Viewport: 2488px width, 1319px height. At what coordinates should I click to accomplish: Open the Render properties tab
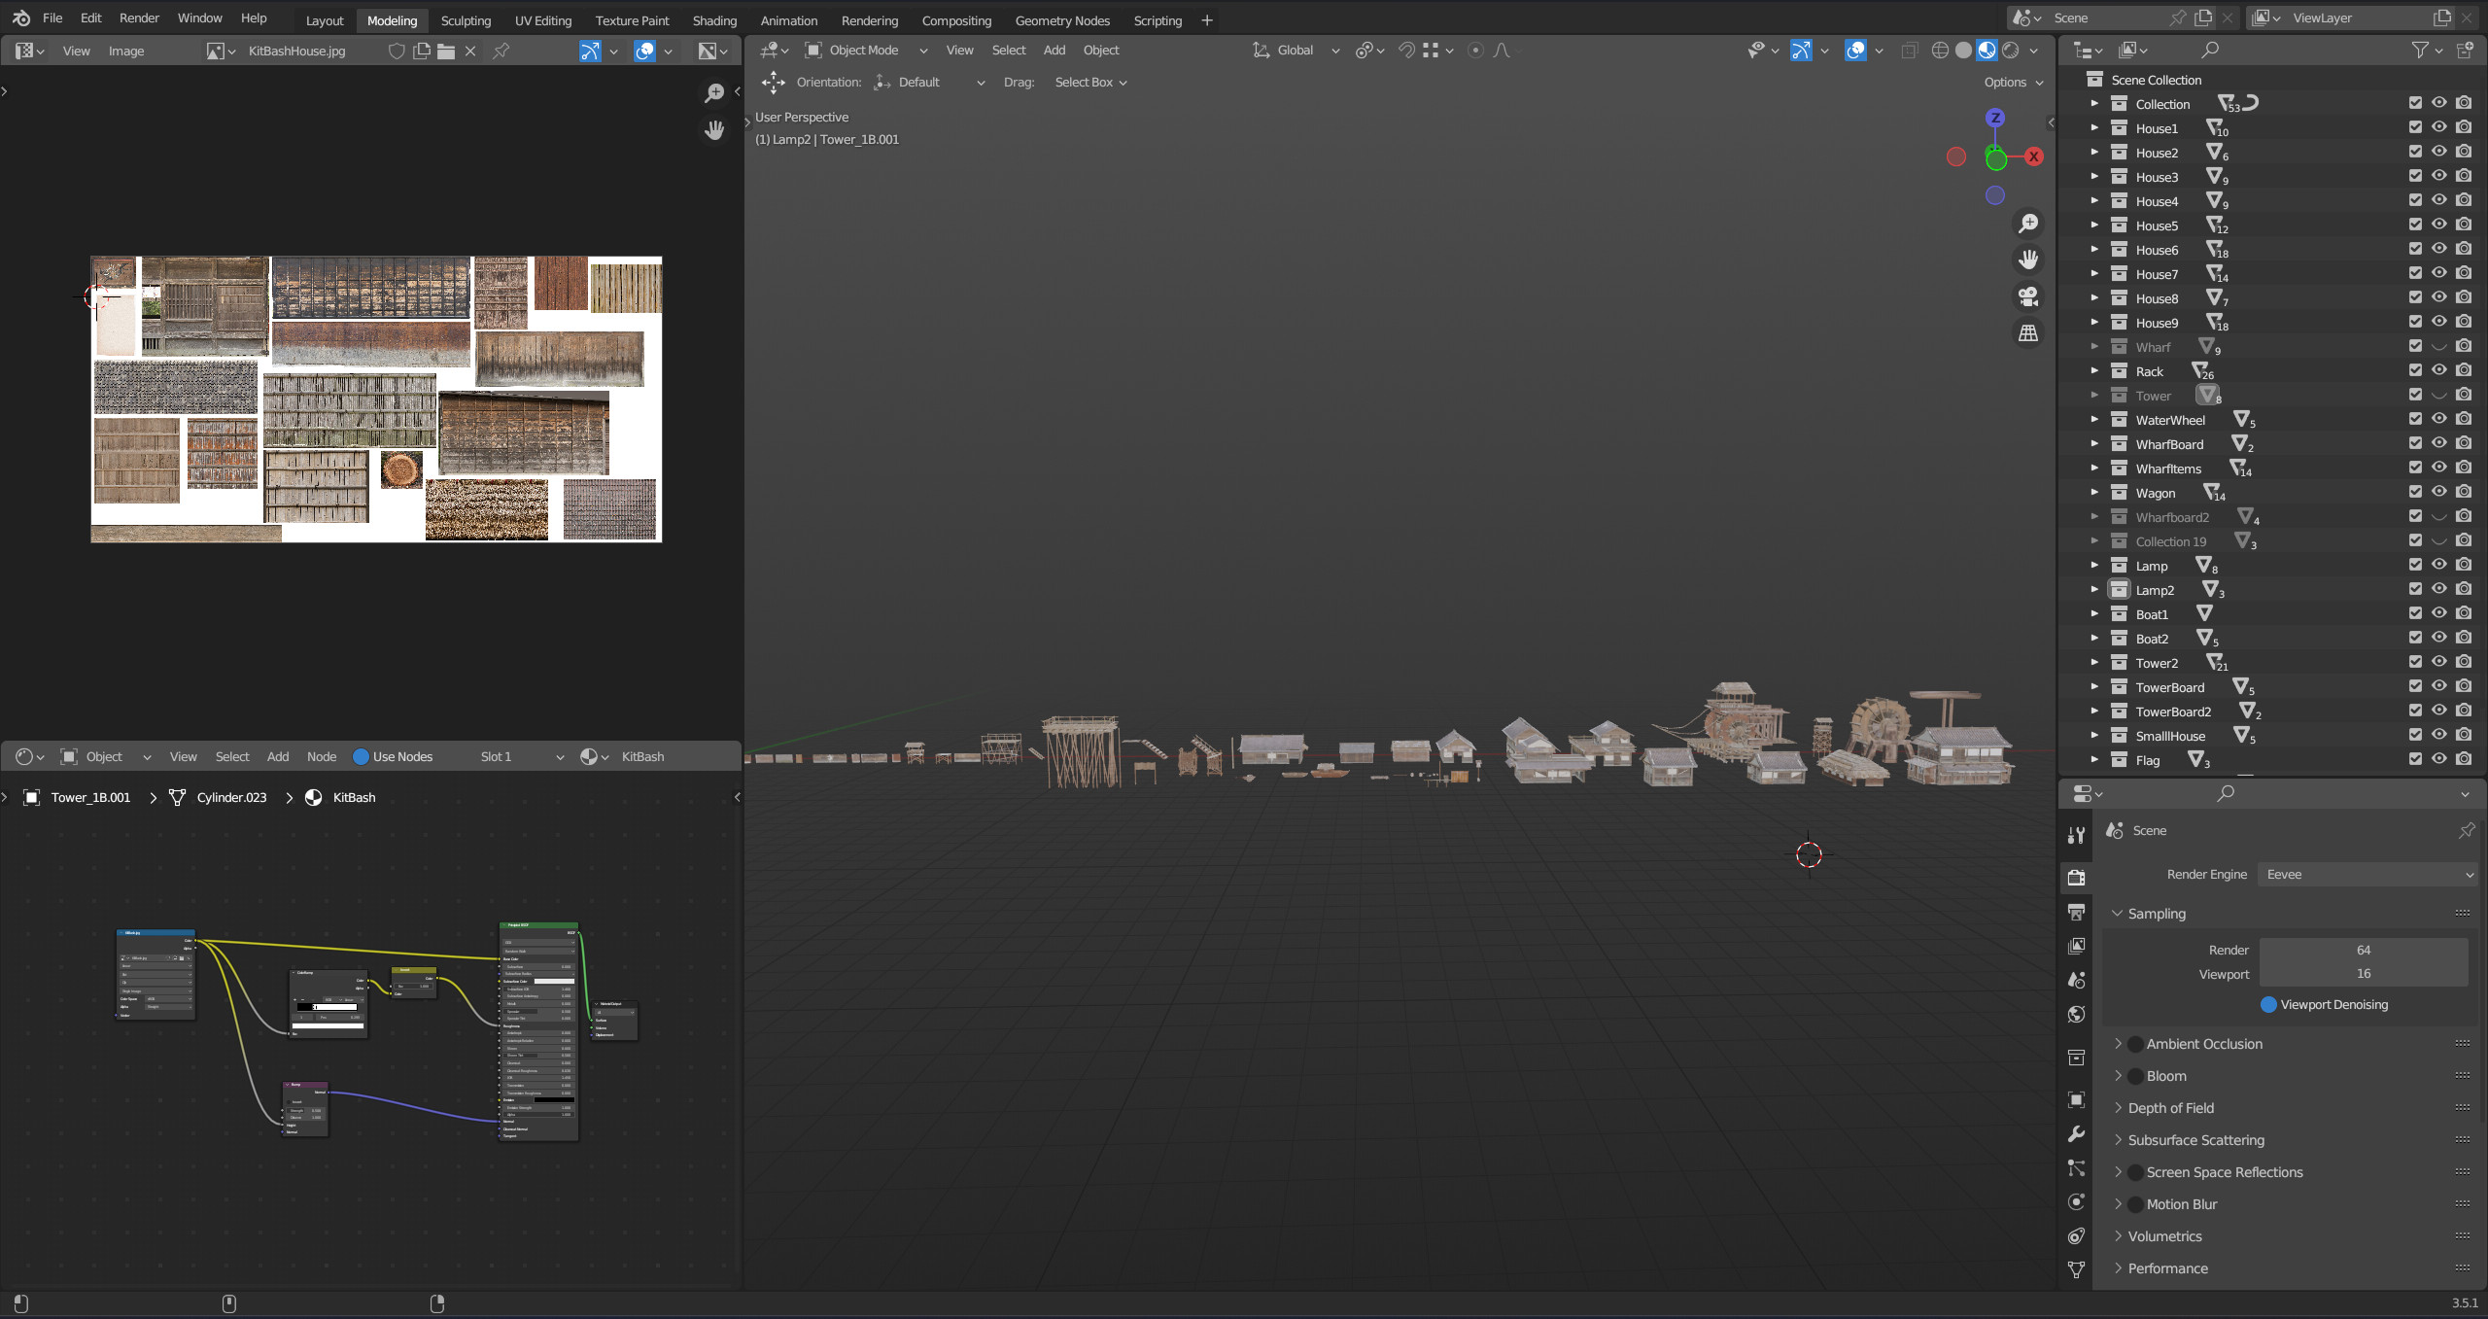[2077, 877]
